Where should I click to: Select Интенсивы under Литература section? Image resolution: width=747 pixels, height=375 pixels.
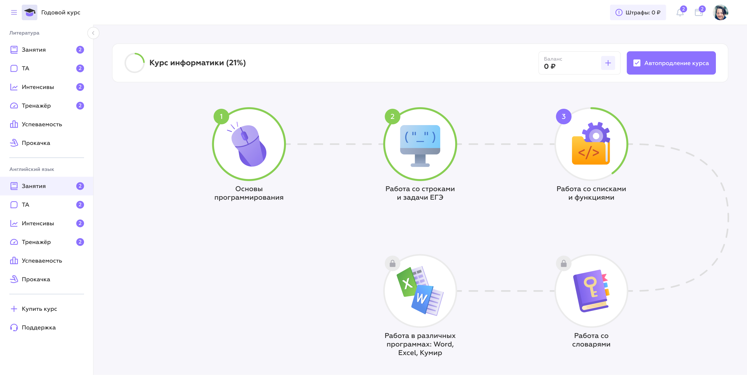click(38, 87)
